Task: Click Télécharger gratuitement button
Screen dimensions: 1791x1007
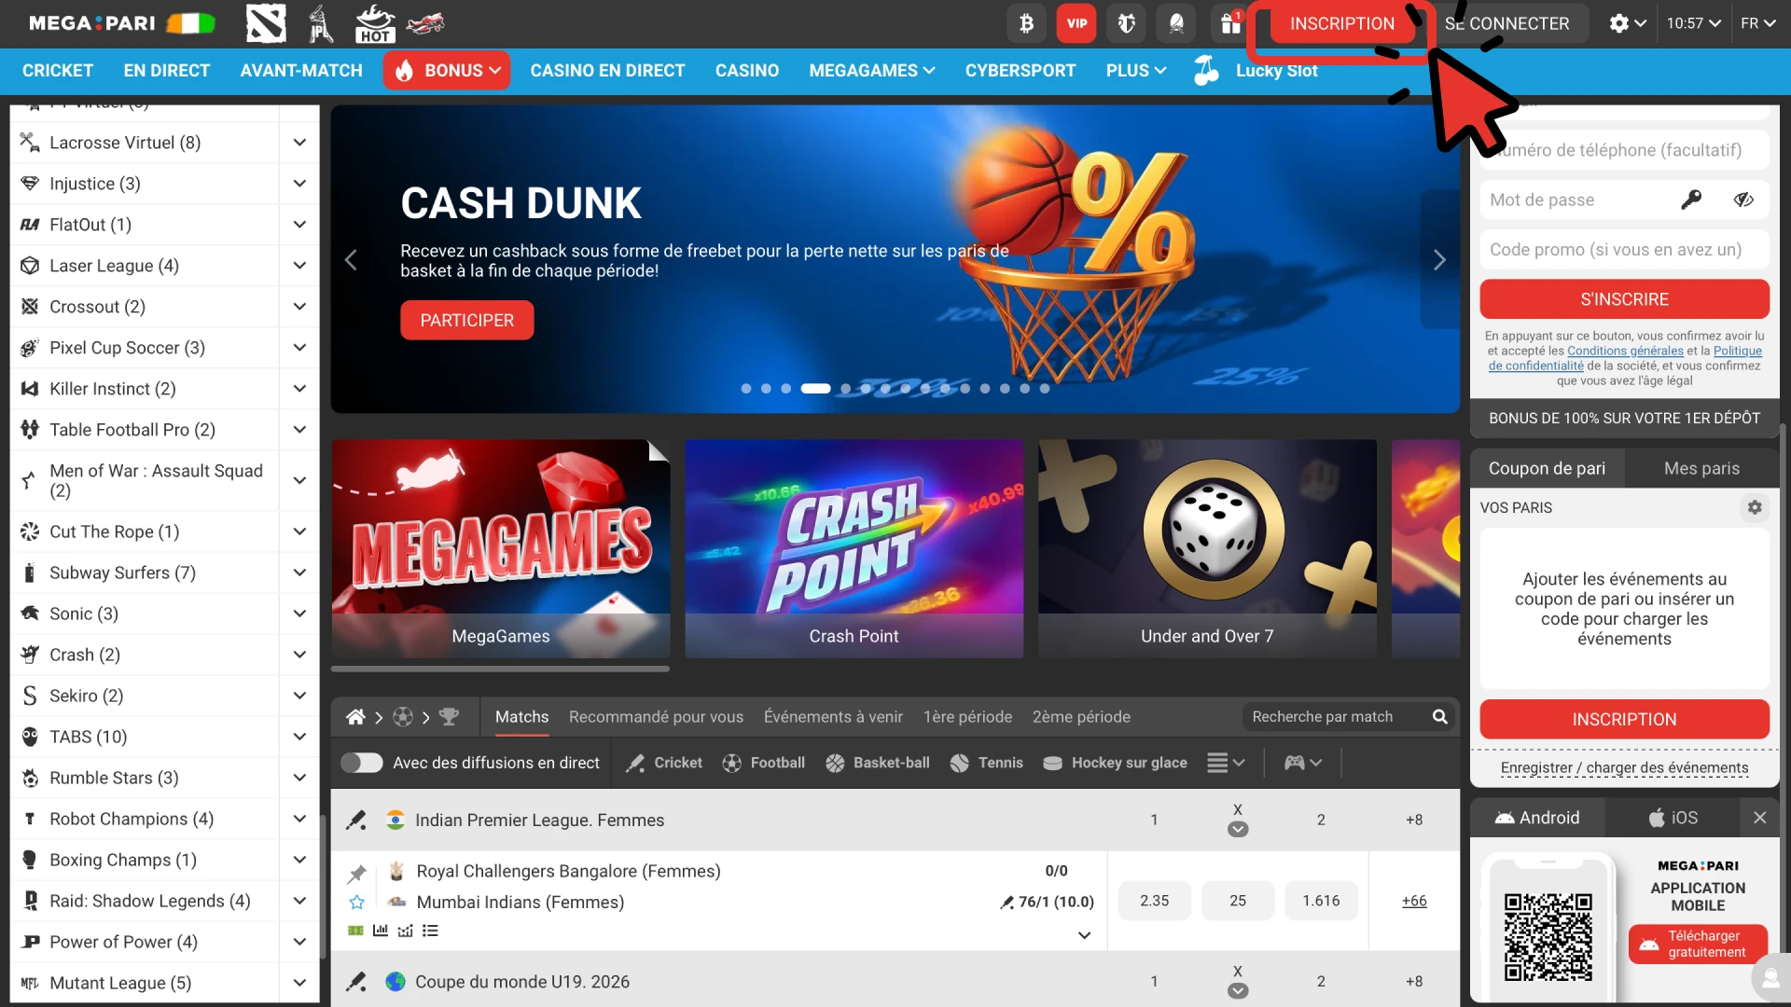Action: point(1698,944)
